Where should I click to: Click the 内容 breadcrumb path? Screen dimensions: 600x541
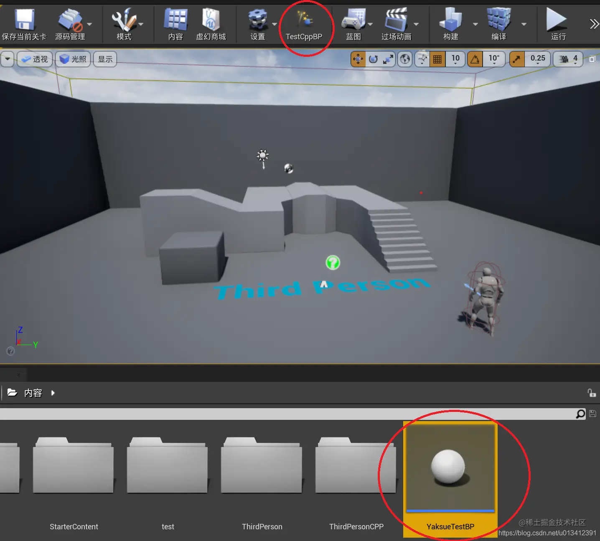pyautogui.click(x=33, y=393)
